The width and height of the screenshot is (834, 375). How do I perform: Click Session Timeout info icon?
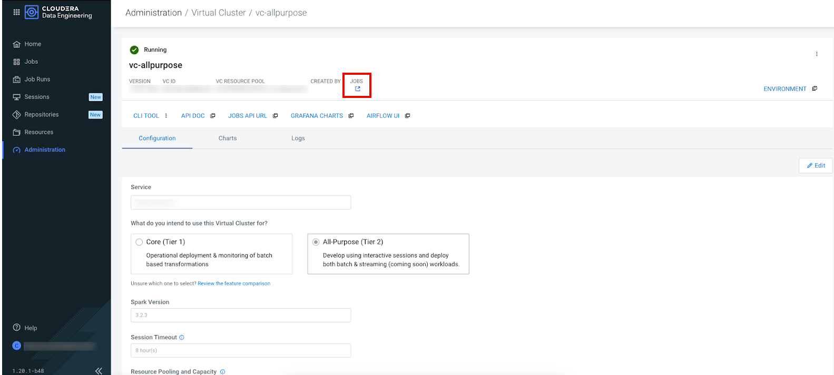click(x=182, y=338)
